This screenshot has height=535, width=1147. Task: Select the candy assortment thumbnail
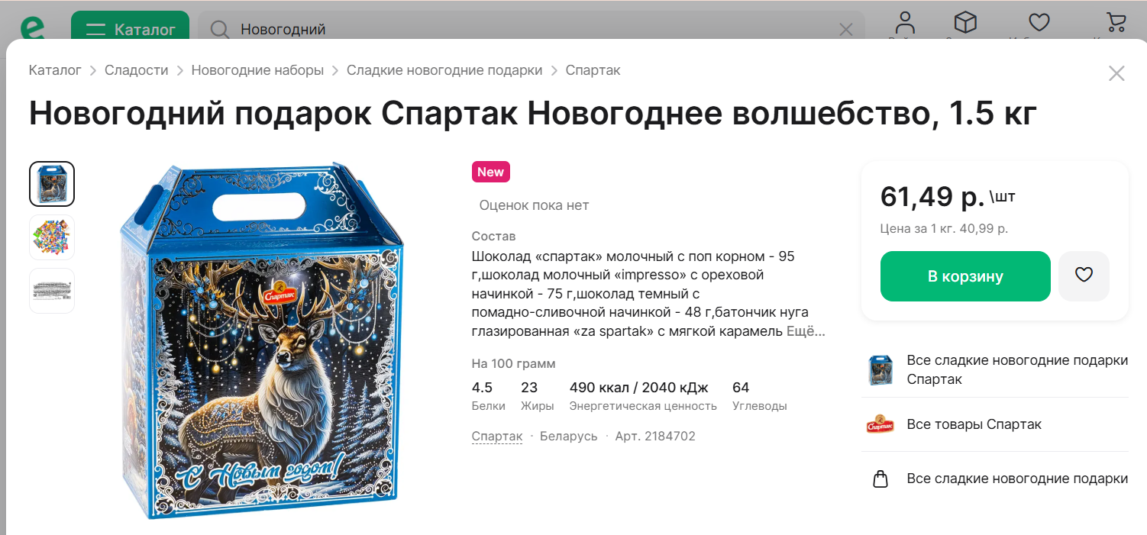(52, 237)
